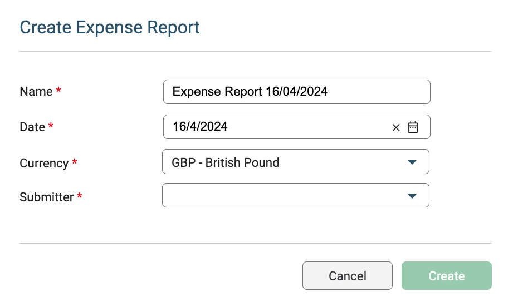513x297 pixels.
Task: Click the Date field label
Action: coord(32,127)
